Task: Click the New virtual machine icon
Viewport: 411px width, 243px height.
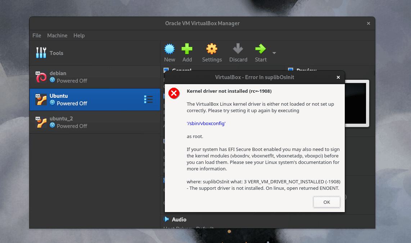Action: pyautogui.click(x=169, y=50)
